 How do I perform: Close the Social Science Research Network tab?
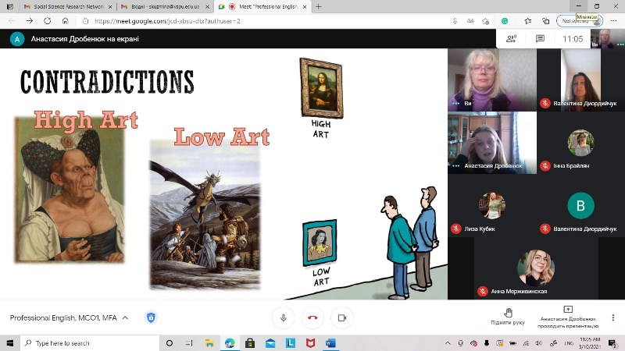point(110,7)
